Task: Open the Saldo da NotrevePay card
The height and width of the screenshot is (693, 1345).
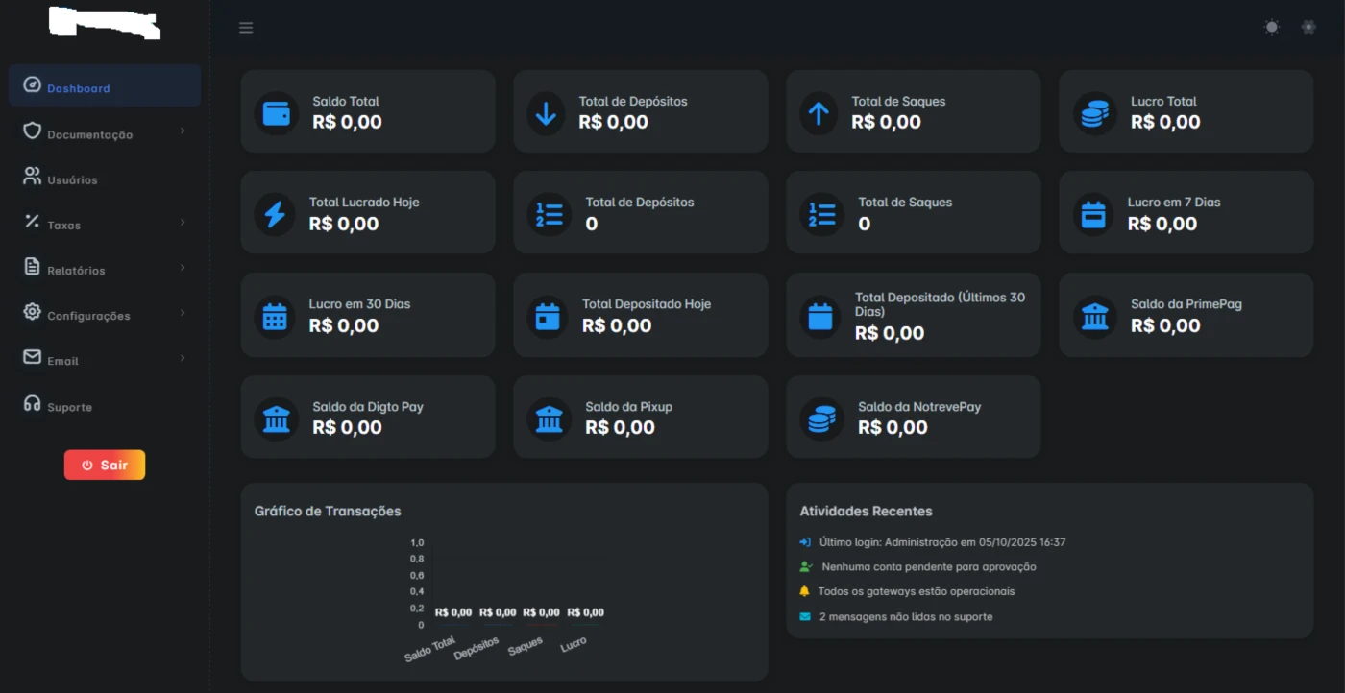Action: (x=913, y=417)
